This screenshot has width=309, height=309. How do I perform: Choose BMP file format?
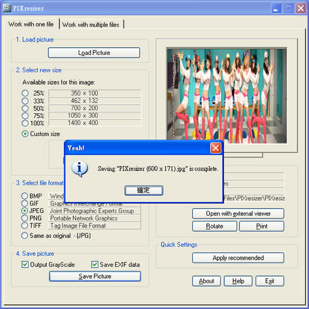pos(25,196)
